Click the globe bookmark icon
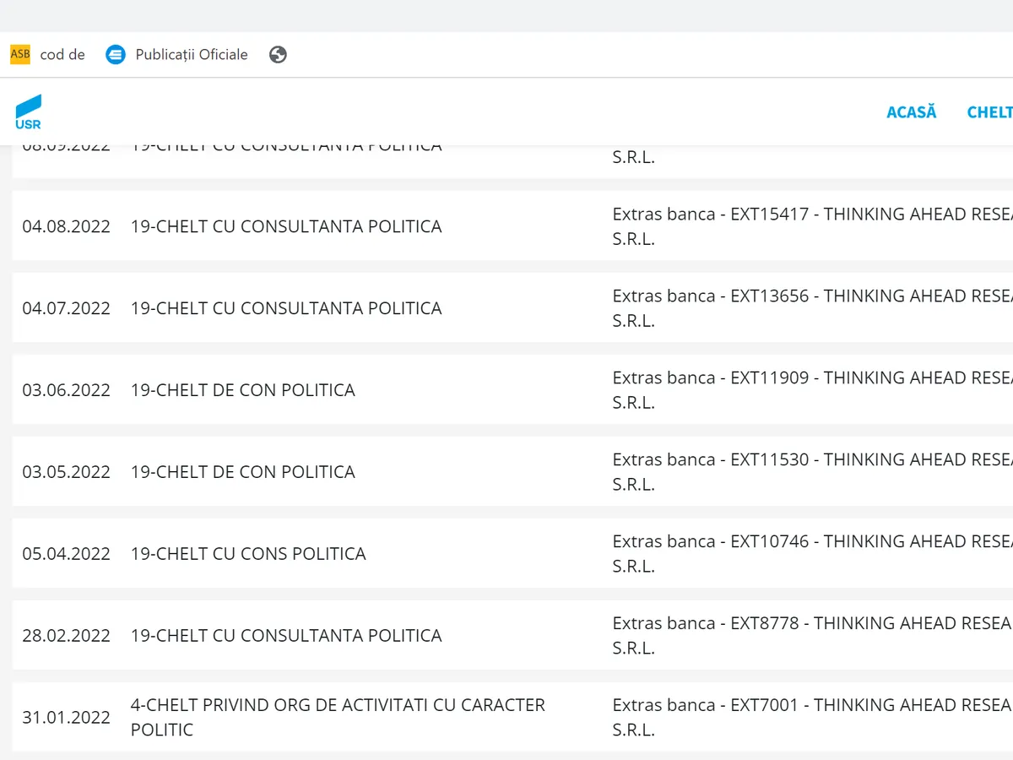Screen dimensions: 1013x760 [278, 55]
